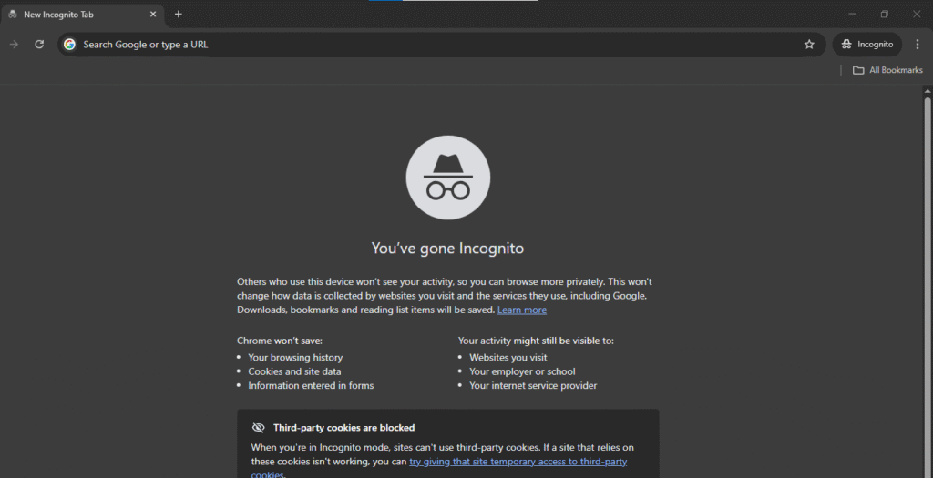Click the Google logo in address bar
The width and height of the screenshot is (933, 478).
pyautogui.click(x=70, y=45)
